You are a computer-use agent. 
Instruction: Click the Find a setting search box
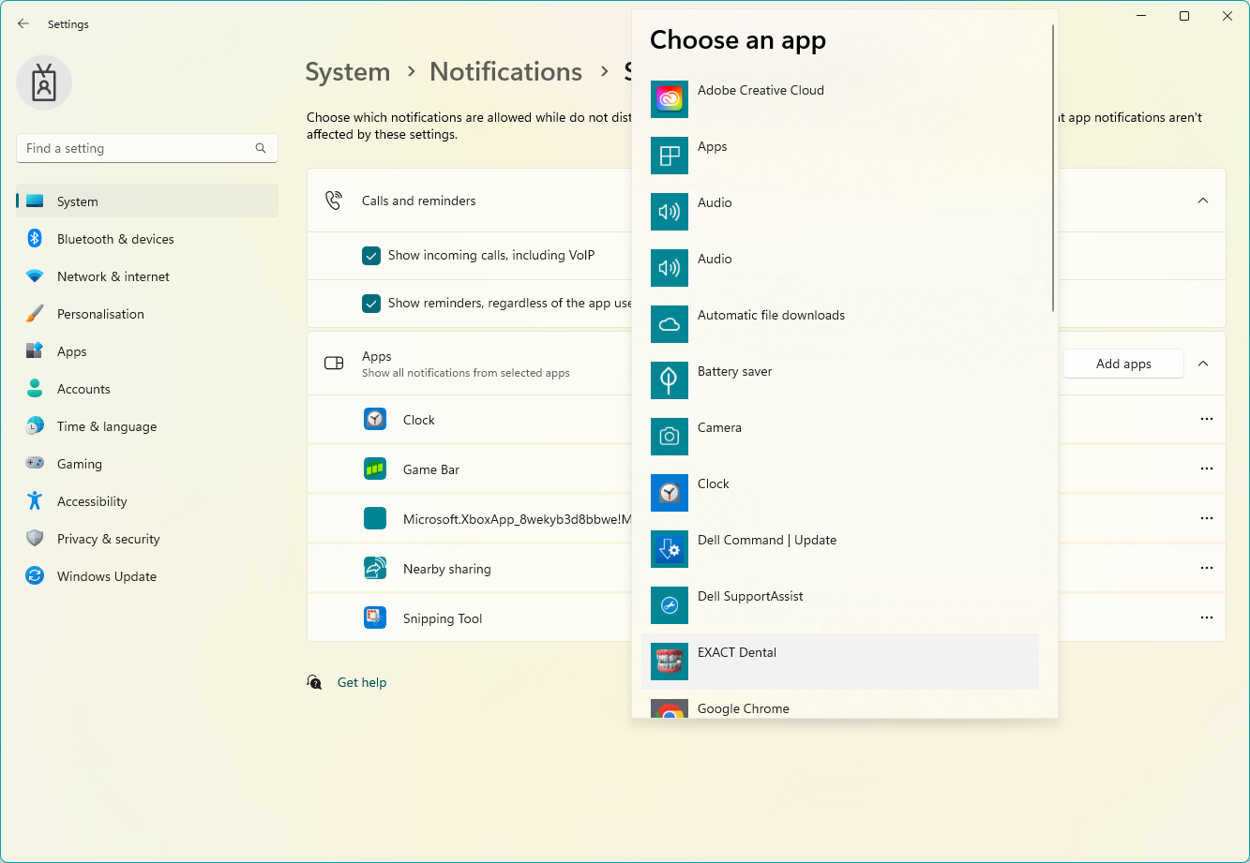coord(146,148)
